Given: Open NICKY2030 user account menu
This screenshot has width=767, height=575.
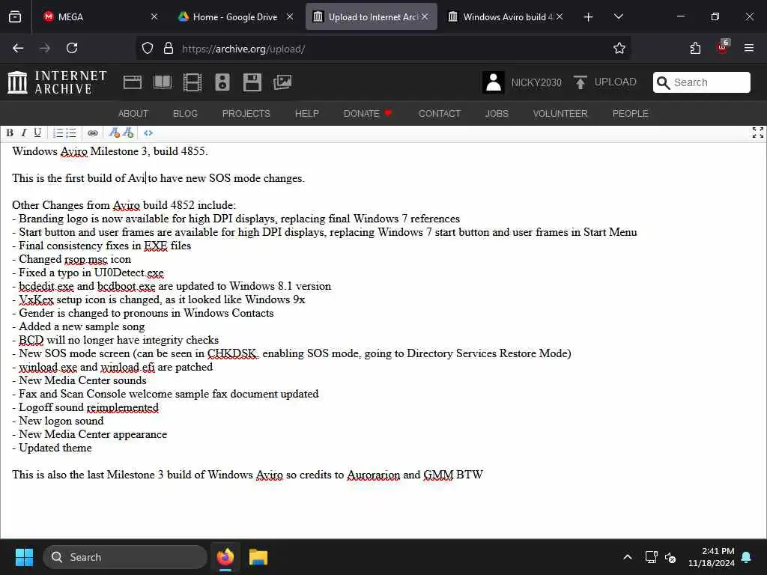Looking at the screenshot, I should 522,82.
